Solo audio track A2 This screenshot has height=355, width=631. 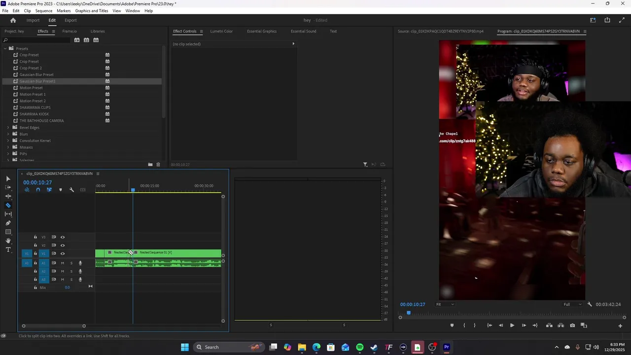click(71, 271)
